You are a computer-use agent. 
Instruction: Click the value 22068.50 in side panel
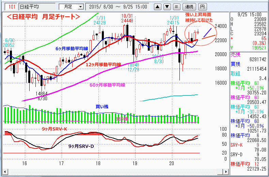click(x=257, y=140)
